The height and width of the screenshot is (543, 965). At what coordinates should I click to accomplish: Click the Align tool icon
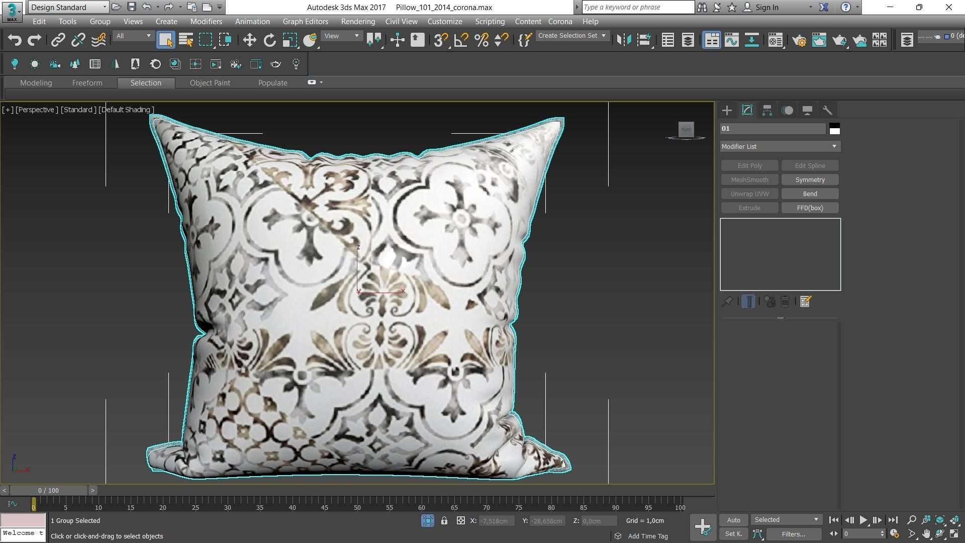tap(644, 40)
